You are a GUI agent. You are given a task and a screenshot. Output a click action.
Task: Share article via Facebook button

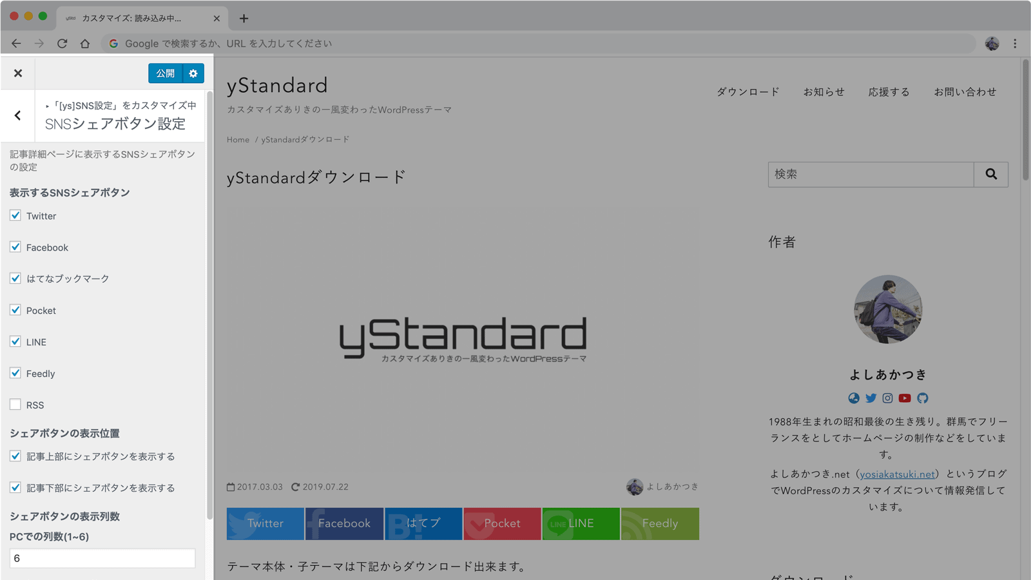click(x=344, y=524)
